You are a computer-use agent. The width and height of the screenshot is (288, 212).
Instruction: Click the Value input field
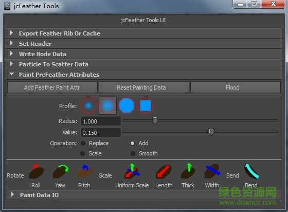pos(101,133)
